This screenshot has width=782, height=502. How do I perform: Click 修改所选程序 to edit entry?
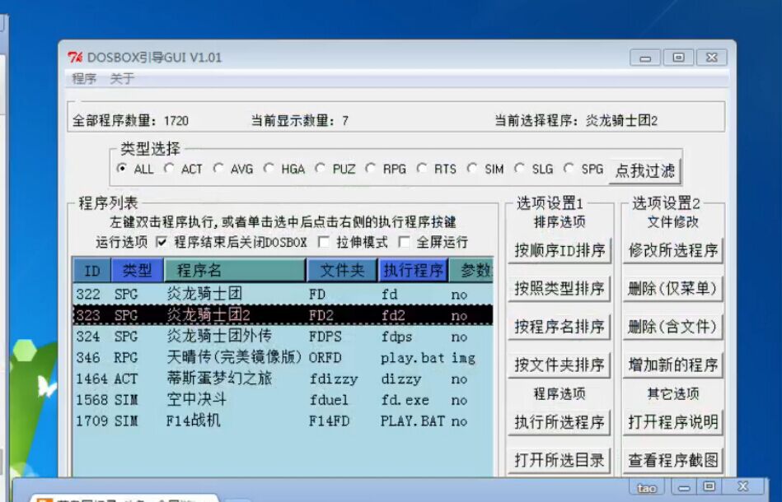[x=672, y=250]
